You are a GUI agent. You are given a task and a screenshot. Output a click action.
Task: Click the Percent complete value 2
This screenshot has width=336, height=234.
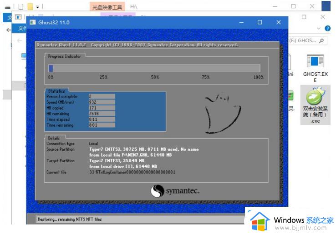(x=102, y=96)
